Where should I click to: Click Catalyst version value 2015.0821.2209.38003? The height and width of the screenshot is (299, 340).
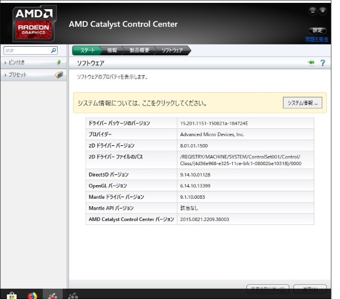pos(204,219)
